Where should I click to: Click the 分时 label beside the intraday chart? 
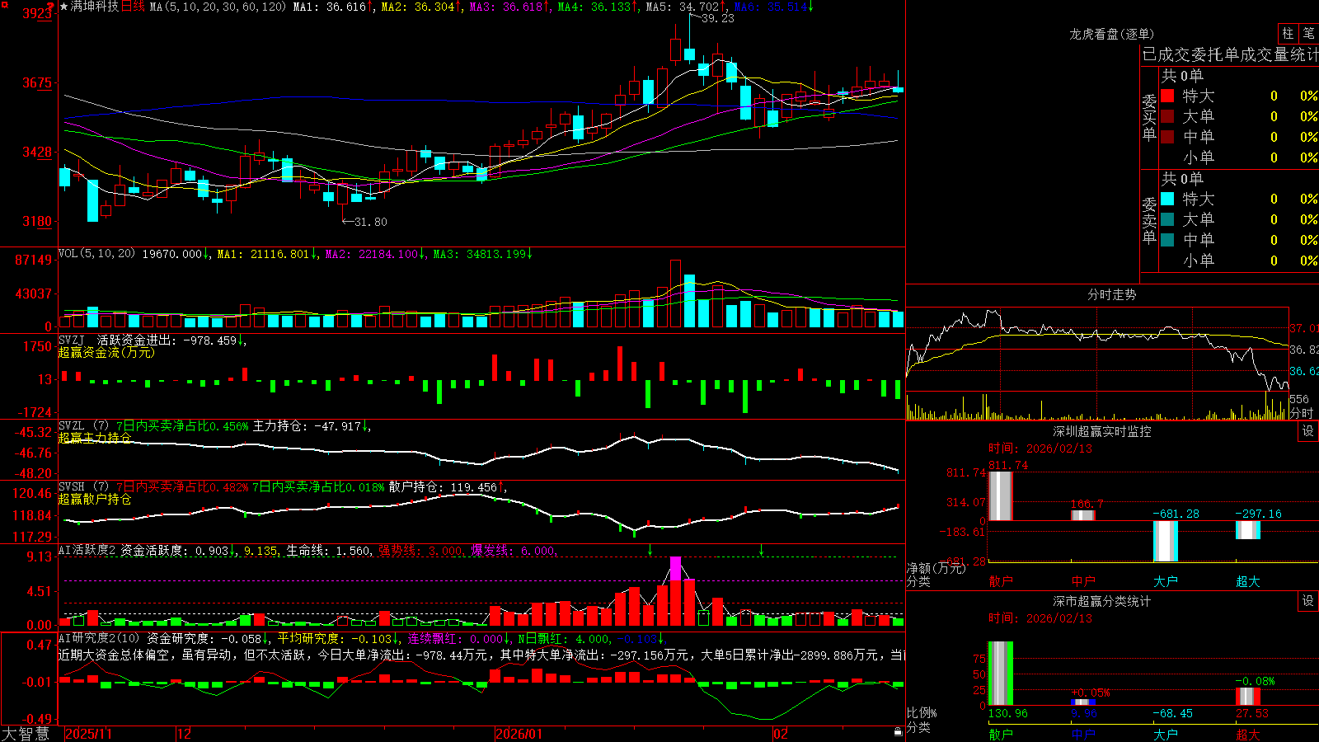[x=1302, y=412]
